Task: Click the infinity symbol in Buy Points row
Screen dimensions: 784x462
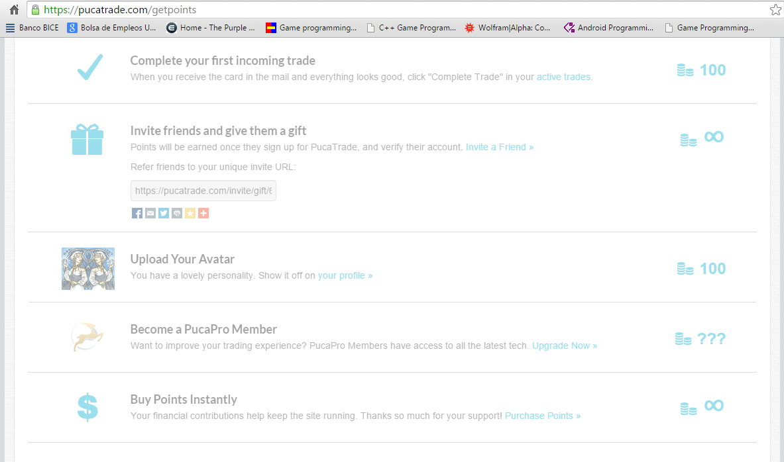Action: pyautogui.click(x=714, y=406)
